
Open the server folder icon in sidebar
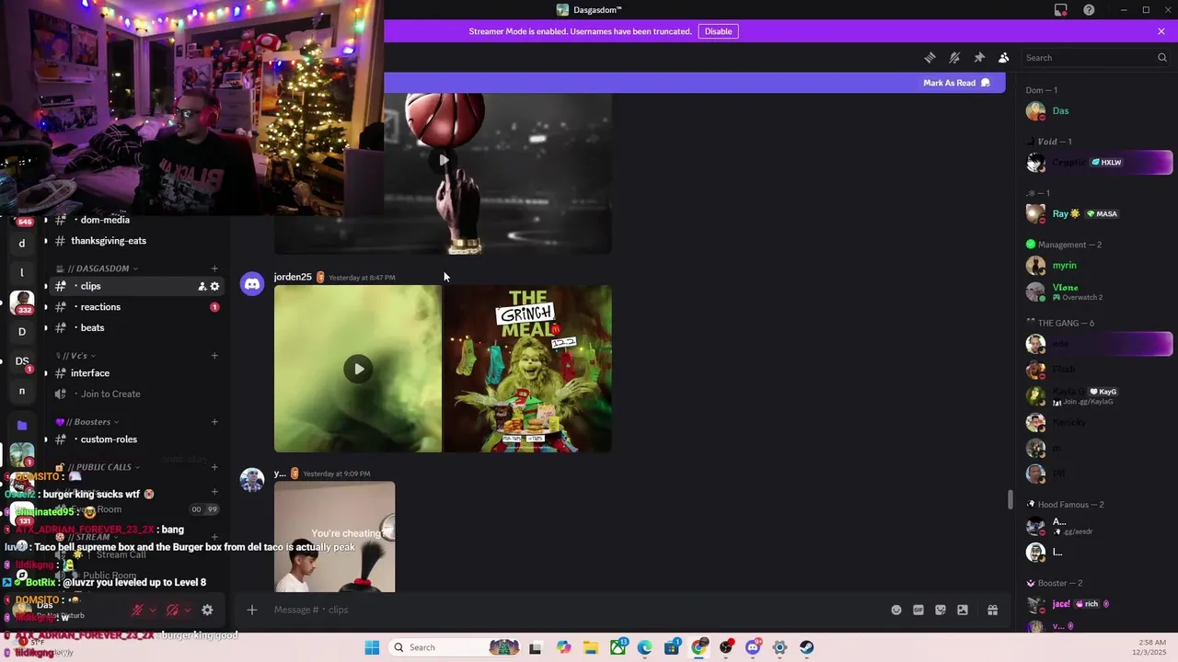point(22,425)
